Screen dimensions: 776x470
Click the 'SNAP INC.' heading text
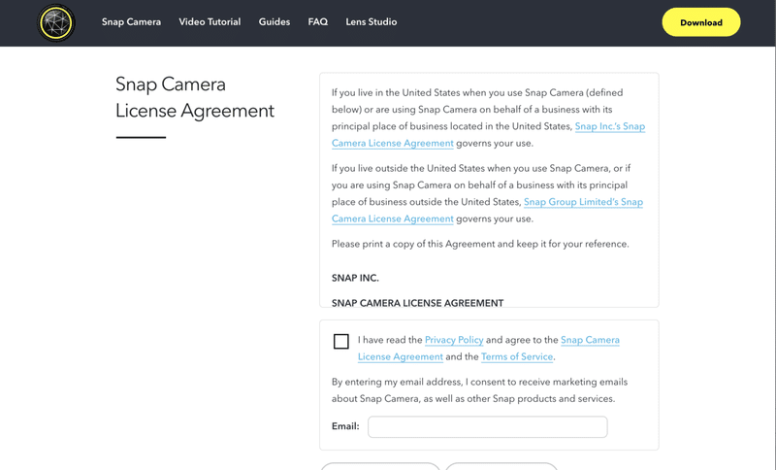(355, 278)
